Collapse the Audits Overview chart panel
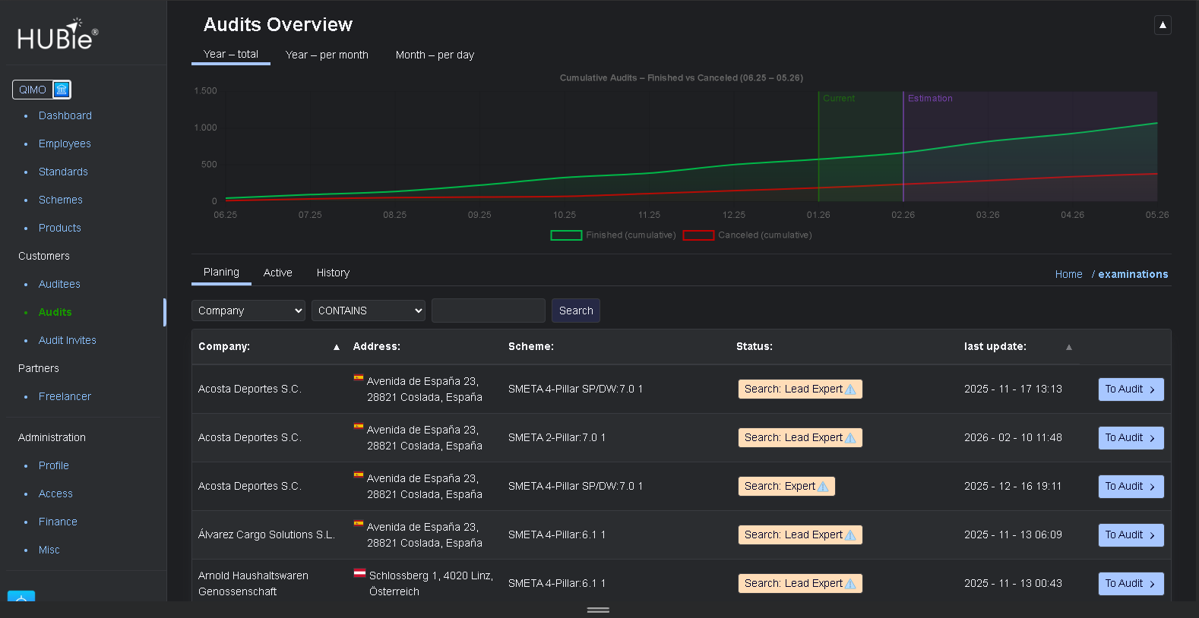Image resolution: width=1199 pixels, height=618 pixels. coord(1162,25)
